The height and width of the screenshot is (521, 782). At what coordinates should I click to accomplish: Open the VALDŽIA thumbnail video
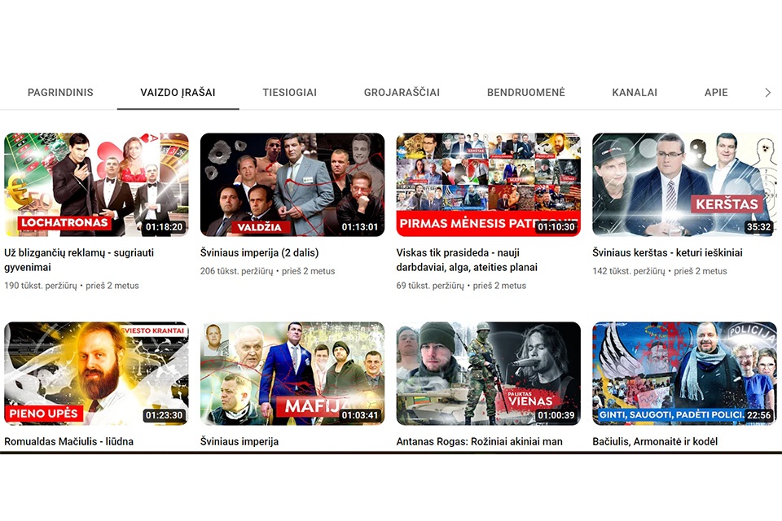click(x=292, y=184)
